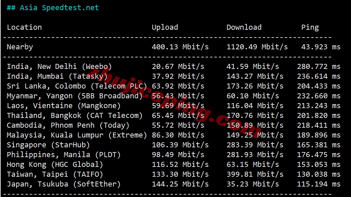Click Nearby download speed 1120.49 Mbit/s
This screenshot has height=197, width=351.
pyautogui.click(x=257, y=47)
